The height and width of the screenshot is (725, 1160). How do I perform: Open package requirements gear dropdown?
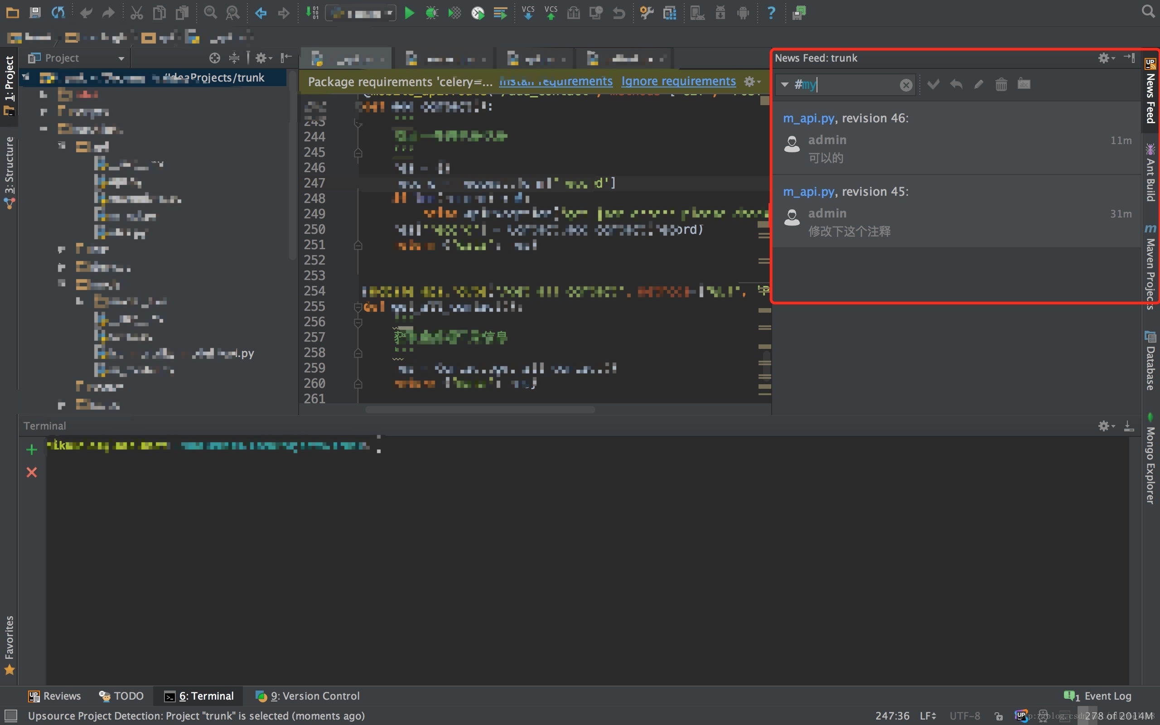752,82
